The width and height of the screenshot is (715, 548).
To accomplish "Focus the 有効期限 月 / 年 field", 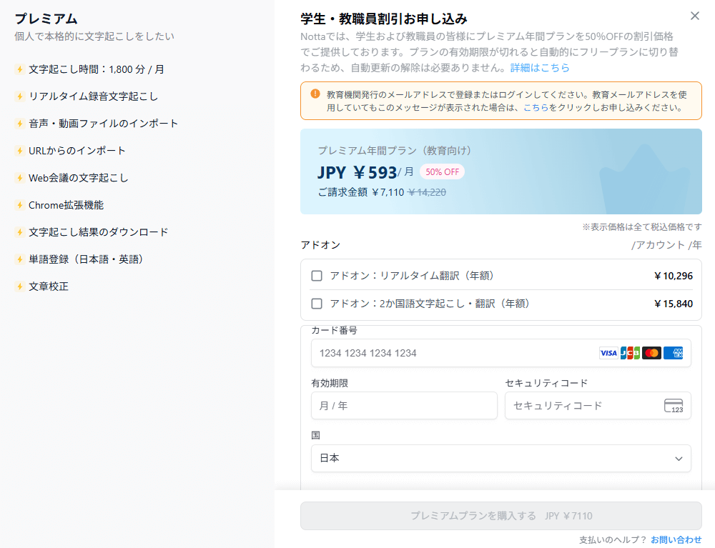I will (404, 405).
